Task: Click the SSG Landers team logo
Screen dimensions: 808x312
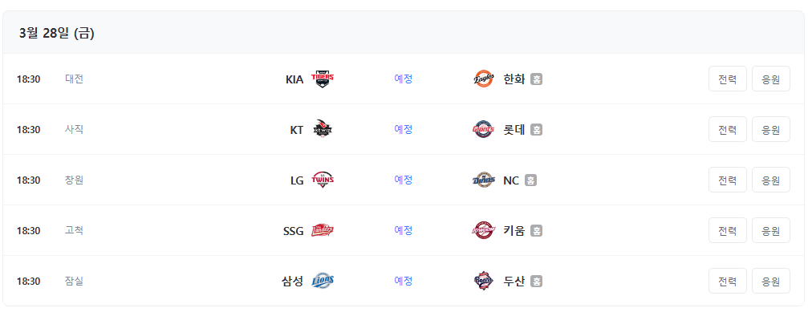Action: [323, 230]
